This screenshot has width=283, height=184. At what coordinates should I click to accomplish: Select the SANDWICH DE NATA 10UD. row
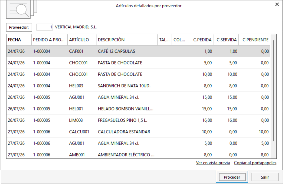tap(138, 86)
